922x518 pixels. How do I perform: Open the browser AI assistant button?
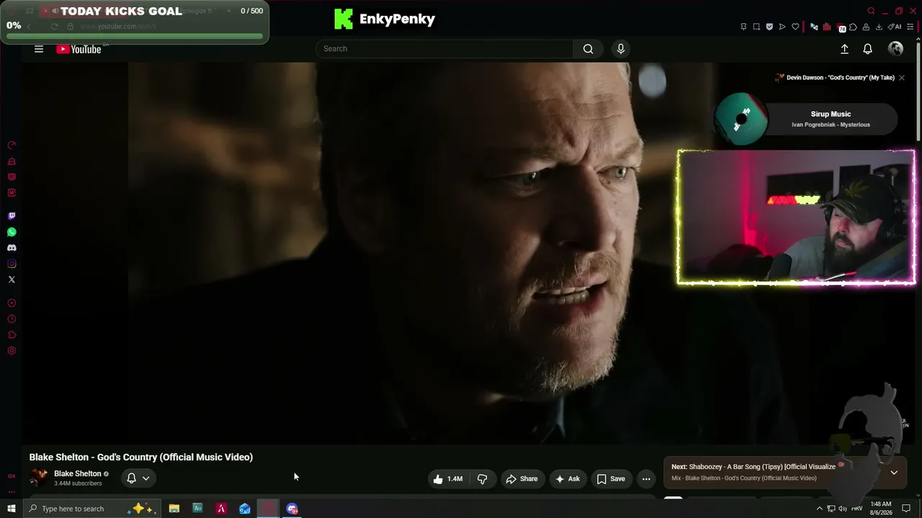[x=895, y=27]
